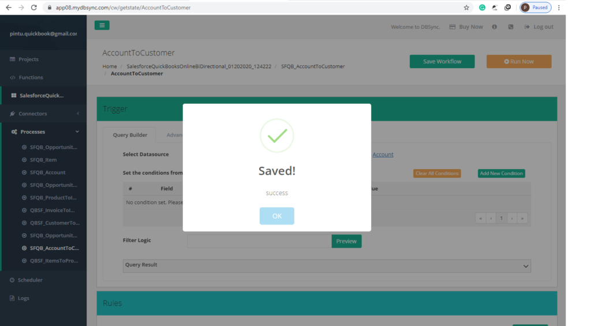Switch to the Query Builder tab
The width and height of the screenshot is (591, 326).
[130, 135]
